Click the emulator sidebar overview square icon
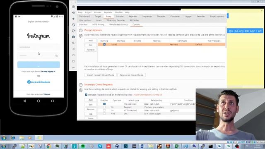 coord(73,61)
